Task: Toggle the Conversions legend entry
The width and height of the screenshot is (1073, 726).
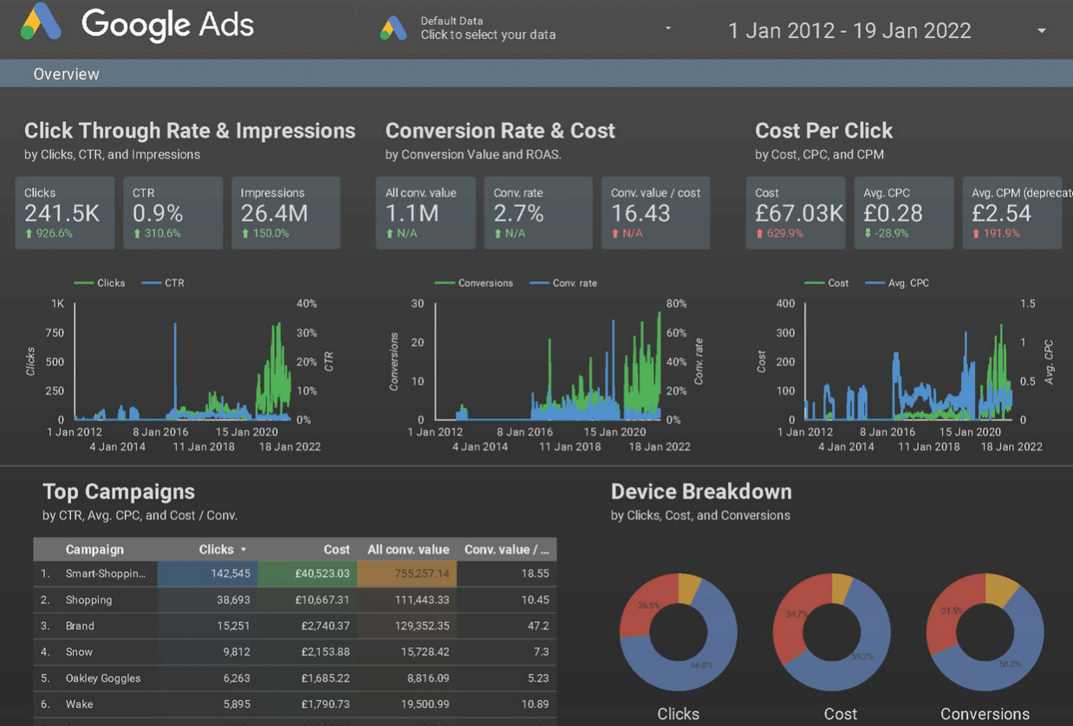Action: pyautogui.click(x=473, y=283)
